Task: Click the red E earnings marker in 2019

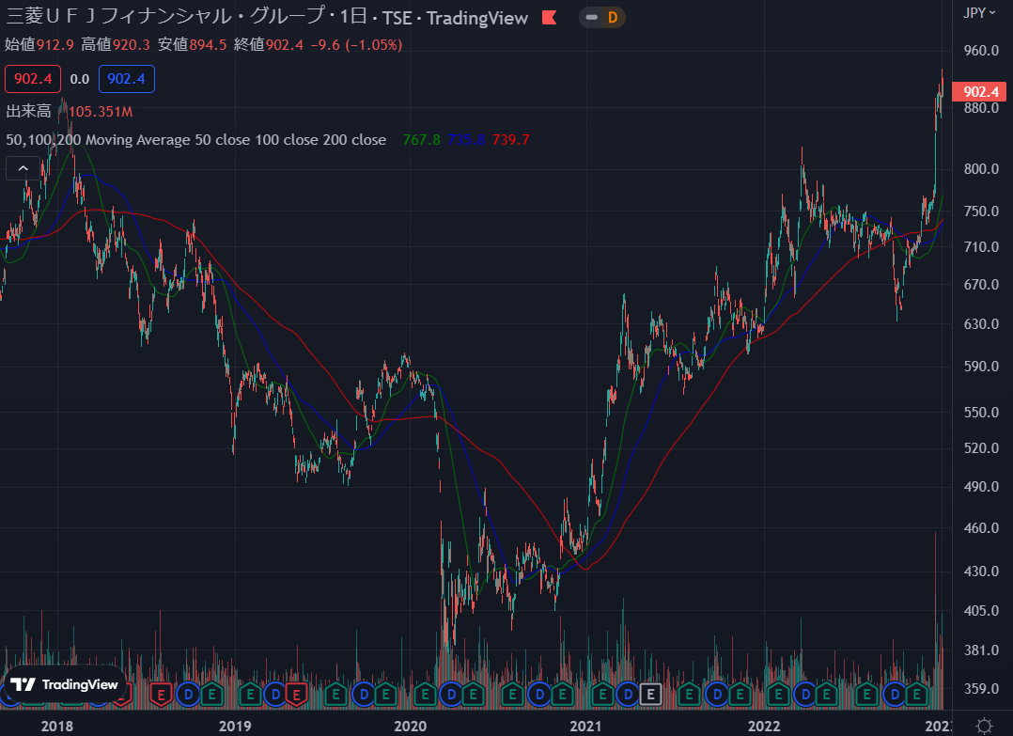Action: [x=297, y=695]
